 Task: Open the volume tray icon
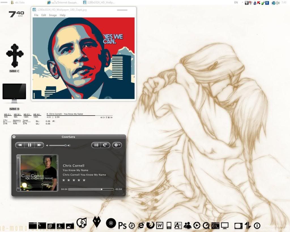(278, 3)
